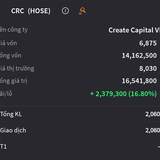The width and height of the screenshot is (160, 160).
Task: Tap the Tổng vốn label
Action: (x=10, y=56)
